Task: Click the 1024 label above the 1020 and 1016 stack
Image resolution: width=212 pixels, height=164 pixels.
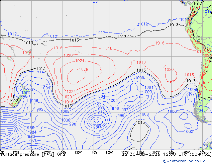Action: [71, 92]
